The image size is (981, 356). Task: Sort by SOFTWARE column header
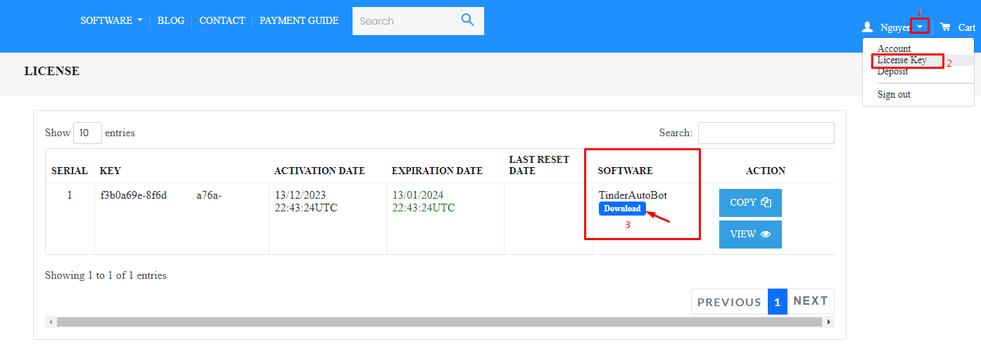click(x=625, y=171)
